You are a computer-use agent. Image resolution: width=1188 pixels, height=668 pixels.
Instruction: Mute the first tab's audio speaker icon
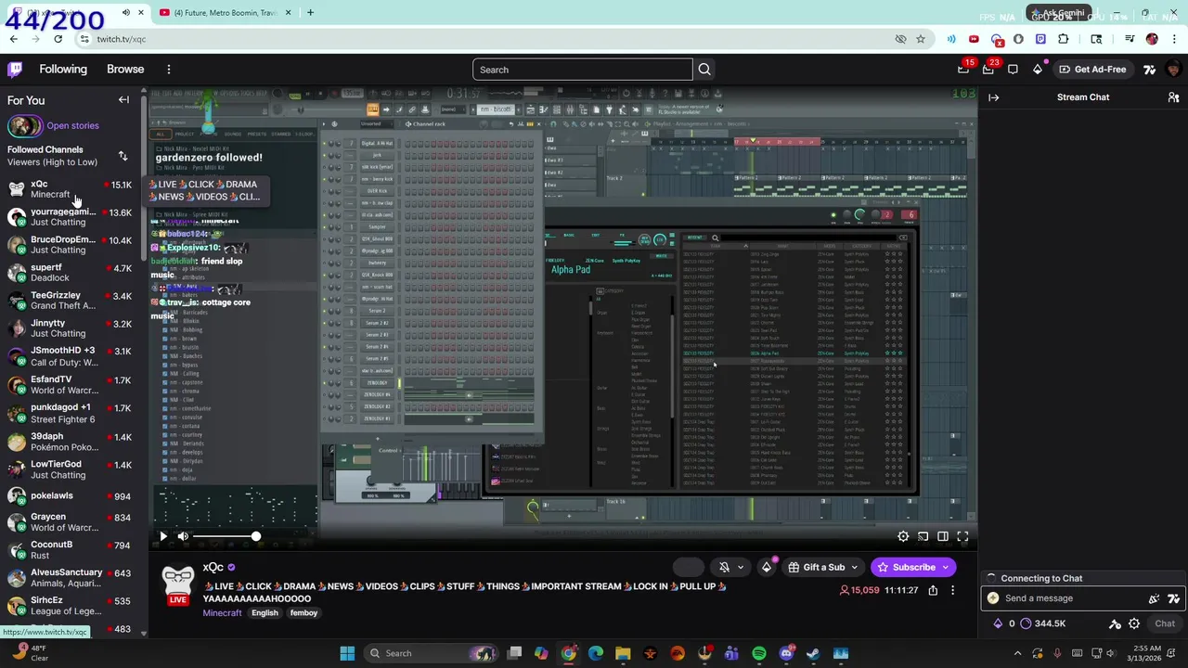pos(125,13)
